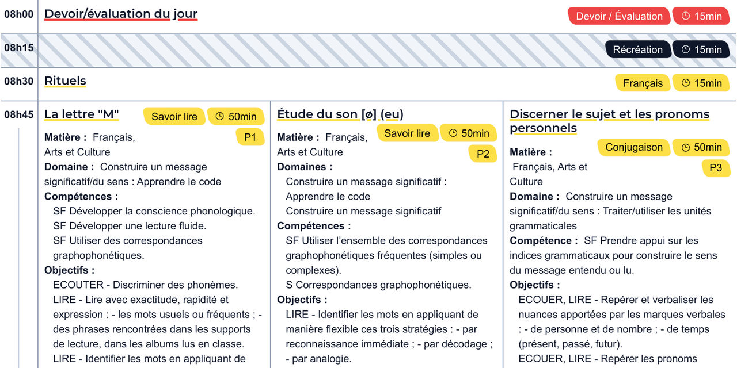Screen dimensions: 737x368
Task: Click the P2 period badge
Action: pyautogui.click(x=483, y=154)
